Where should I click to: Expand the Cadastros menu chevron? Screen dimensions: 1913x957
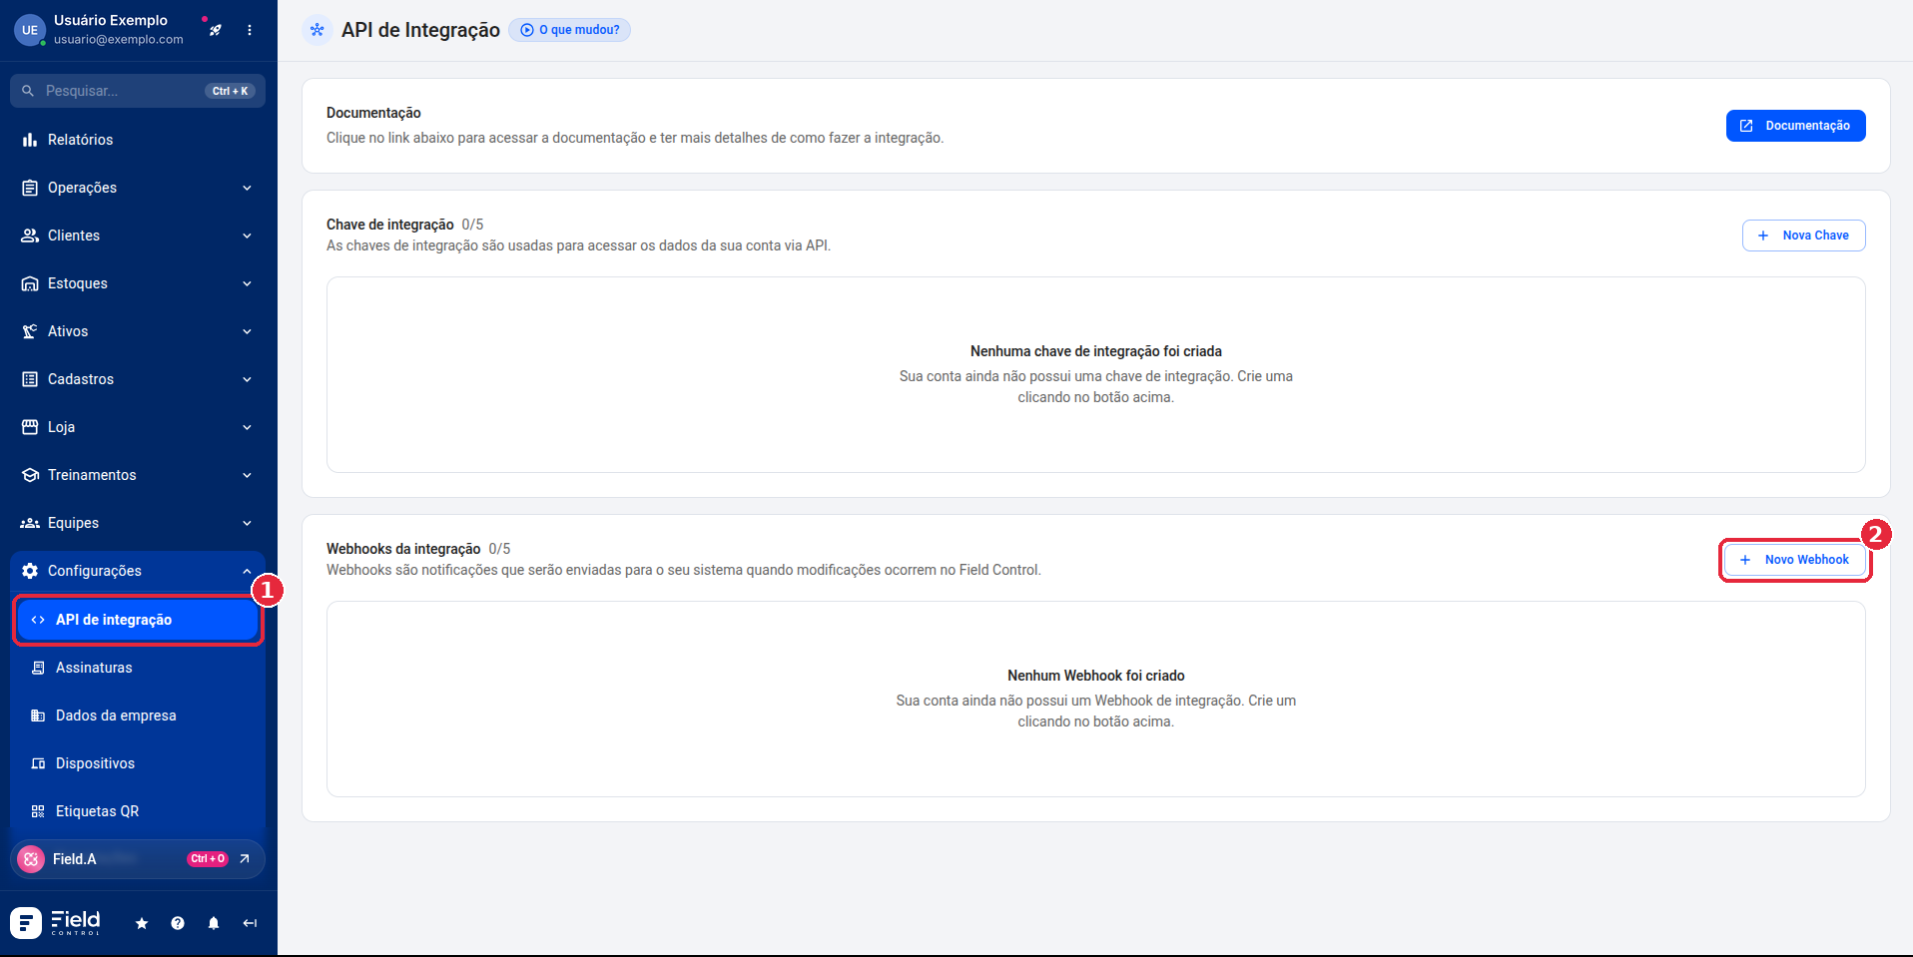(x=247, y=379)
